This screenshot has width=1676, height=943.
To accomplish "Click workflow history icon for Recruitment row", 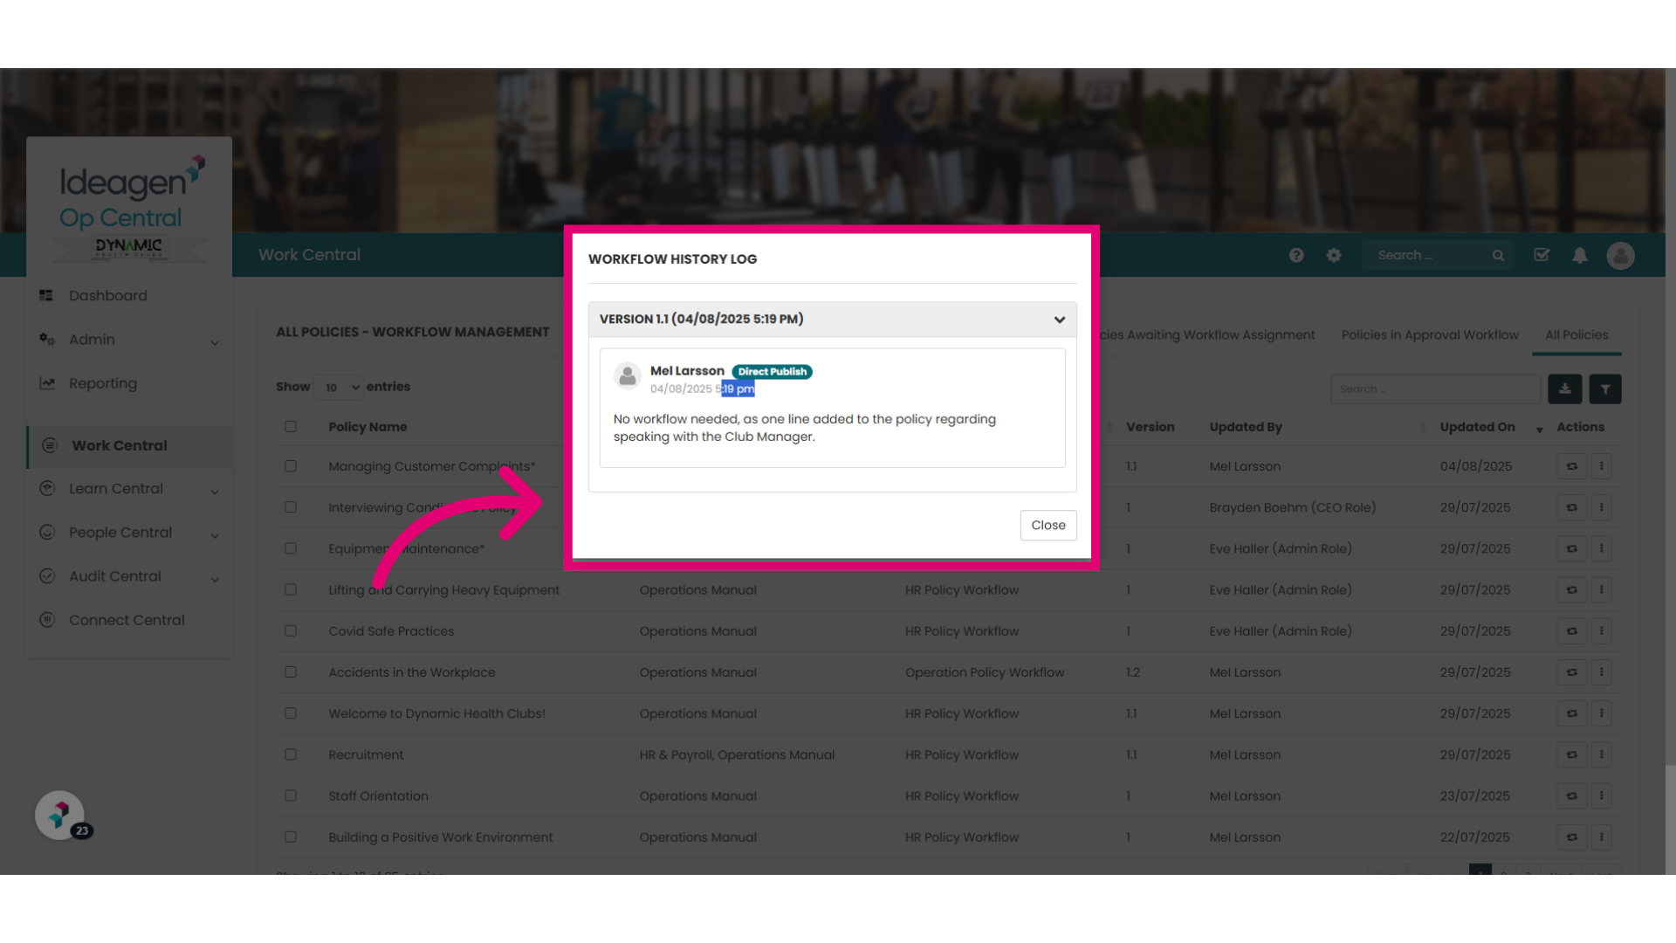I will 1572,754.
